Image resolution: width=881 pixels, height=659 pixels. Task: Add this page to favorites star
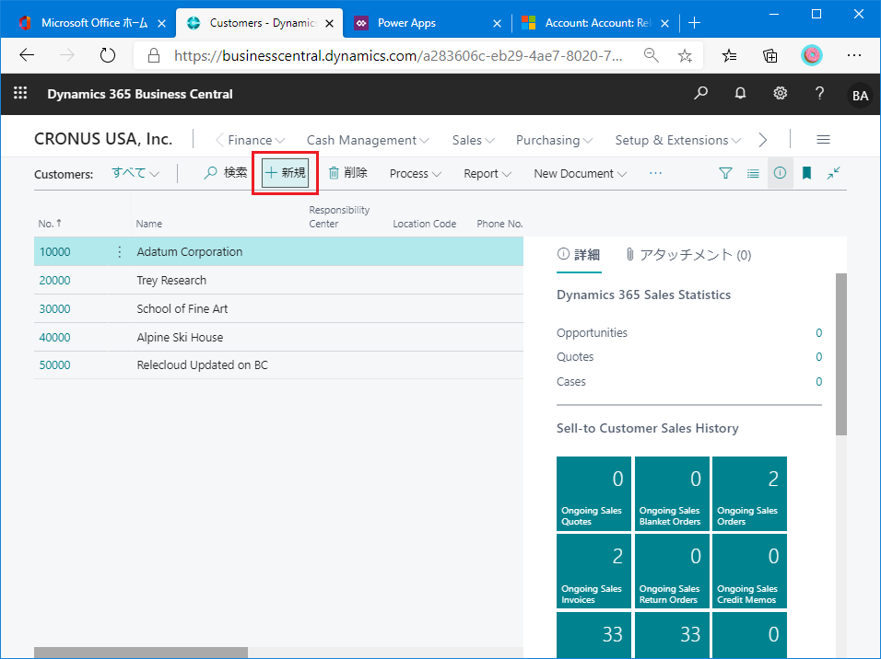click(x=685, y=55)
